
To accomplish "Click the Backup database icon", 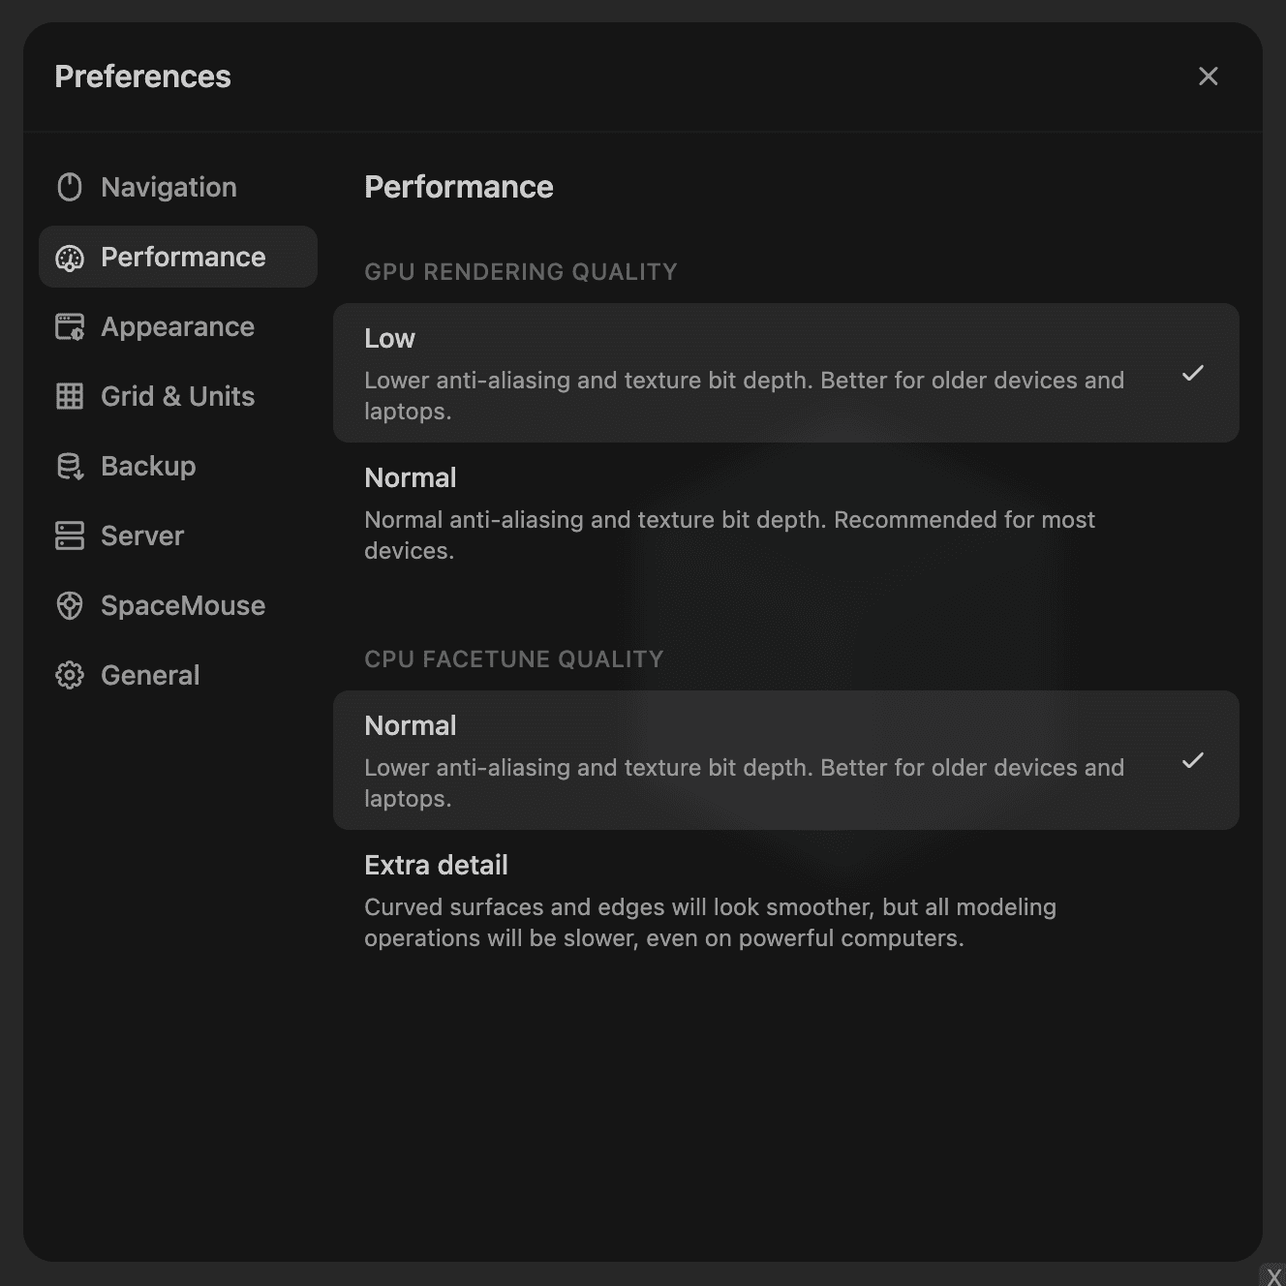I will (x=70, y=466).
